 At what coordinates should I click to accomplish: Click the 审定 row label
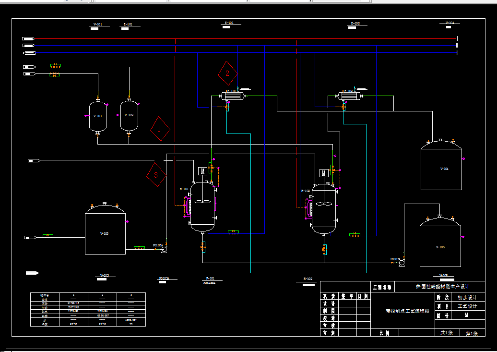(329, 333)
